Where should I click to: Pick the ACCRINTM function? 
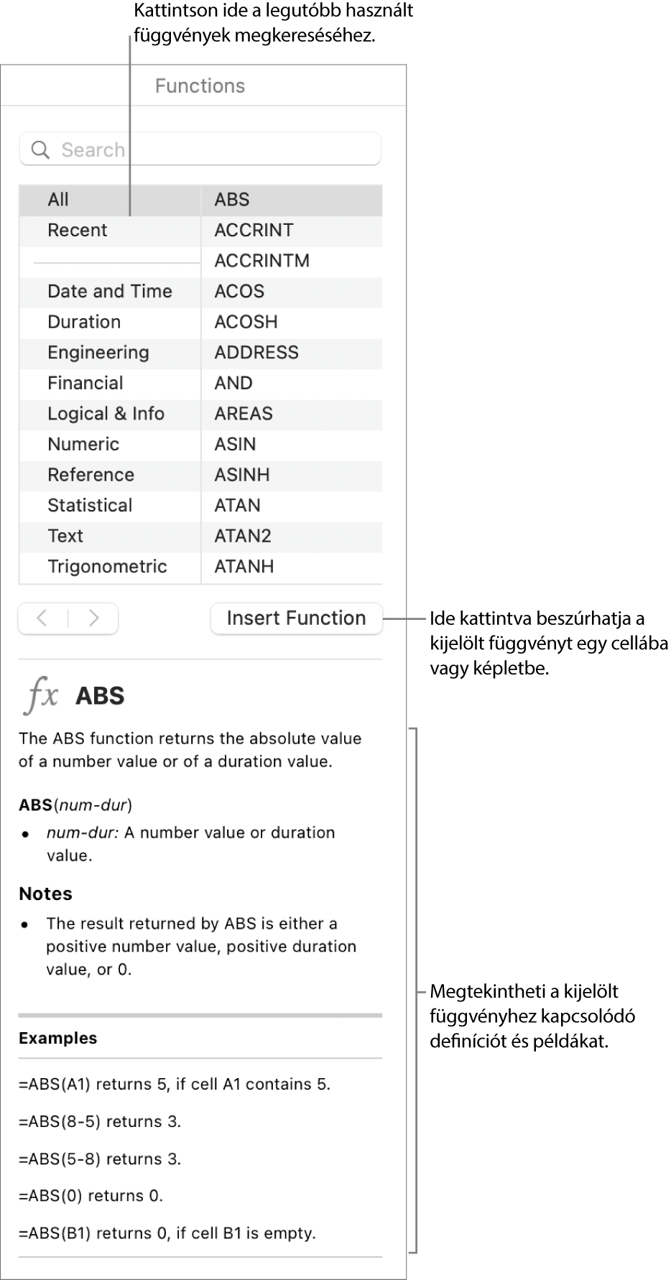(x=262, y=261)
